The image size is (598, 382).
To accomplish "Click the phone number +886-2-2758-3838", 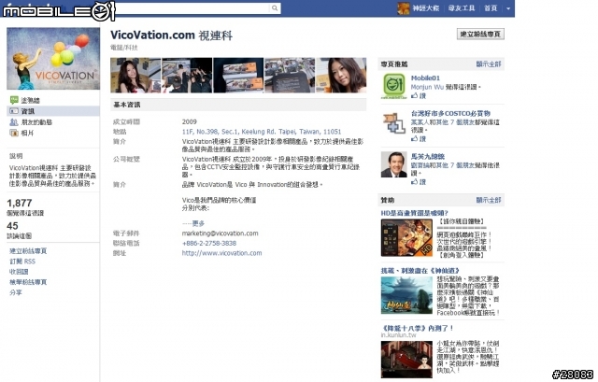I will click(209, 243).
